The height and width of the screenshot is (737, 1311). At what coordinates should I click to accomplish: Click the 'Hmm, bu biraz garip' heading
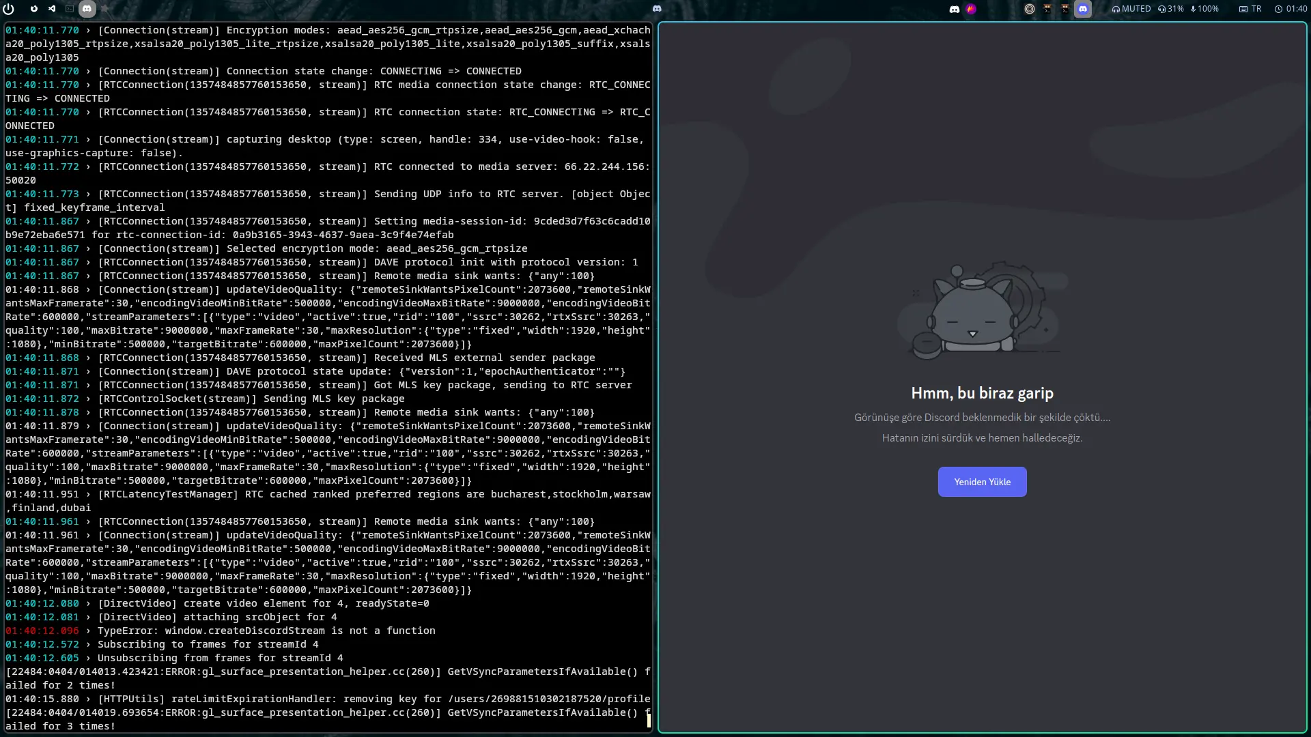pyautogui.click(x=982, y=393)
